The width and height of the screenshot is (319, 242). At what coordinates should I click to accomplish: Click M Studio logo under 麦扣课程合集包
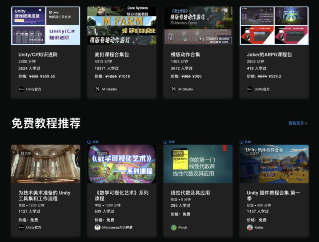click(x=97, y=89)
